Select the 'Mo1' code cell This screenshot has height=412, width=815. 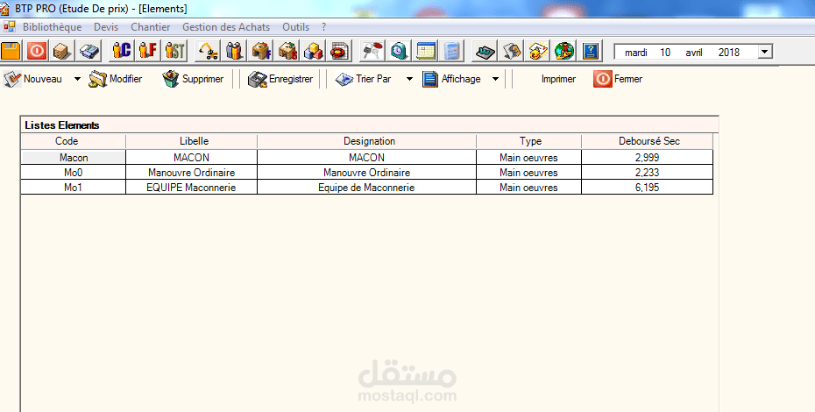[74, 188]
